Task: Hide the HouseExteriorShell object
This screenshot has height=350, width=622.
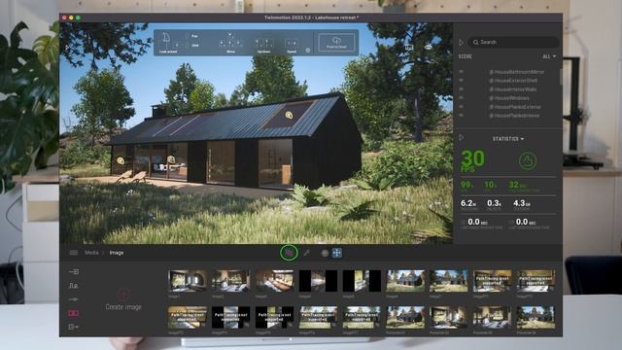Action: pos(461,81)
